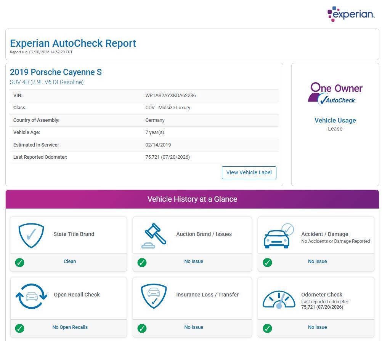Click the Experian AutoCheck Report heading
The height and width of the screenshot is (341, 382).
(x=73, y=43)
